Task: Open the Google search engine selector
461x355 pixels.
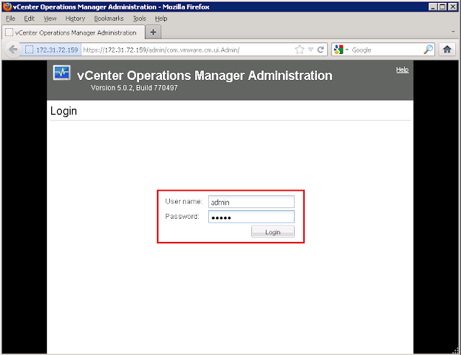Action: (x=341, y=50)
